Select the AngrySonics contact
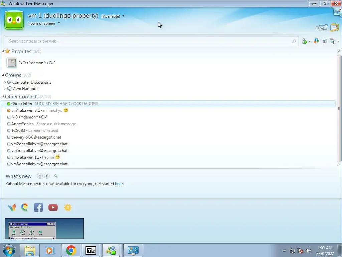This screenshot has height=257, width=342. 168,124
